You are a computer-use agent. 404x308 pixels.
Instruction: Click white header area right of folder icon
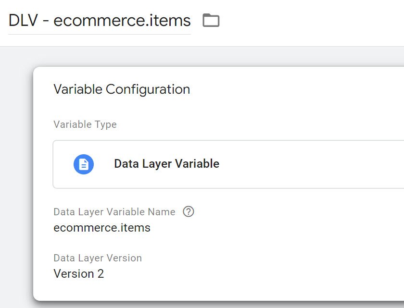[x=313, y=22]
